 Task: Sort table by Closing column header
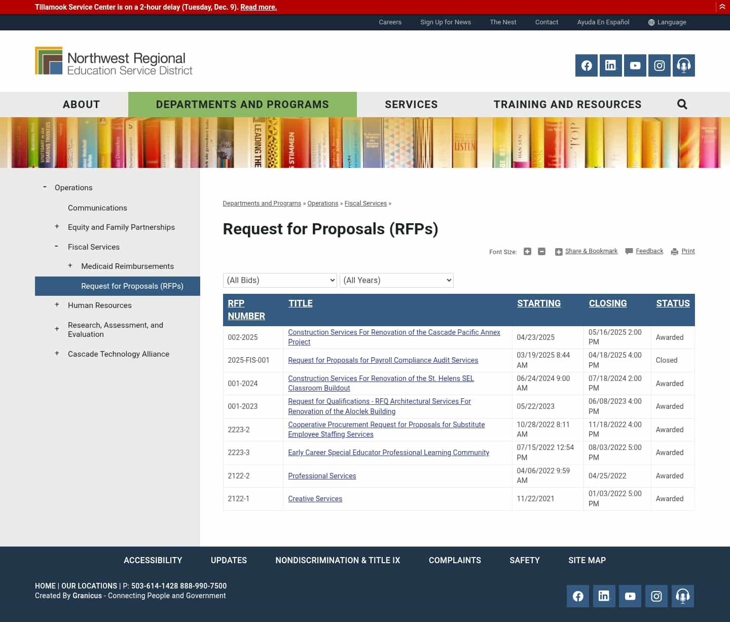[x=607, y=303]
